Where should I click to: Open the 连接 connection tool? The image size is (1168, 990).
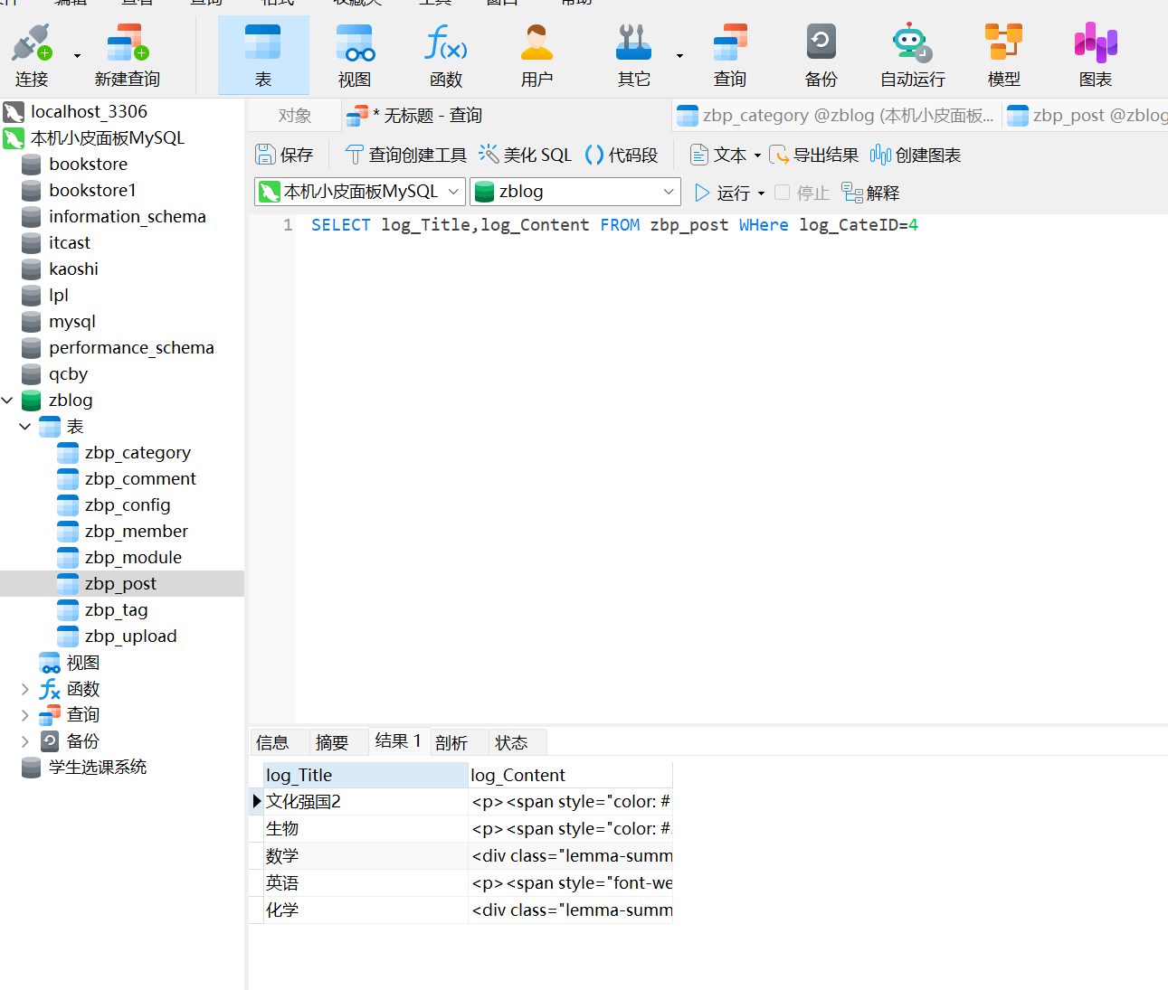click(32, 55)
